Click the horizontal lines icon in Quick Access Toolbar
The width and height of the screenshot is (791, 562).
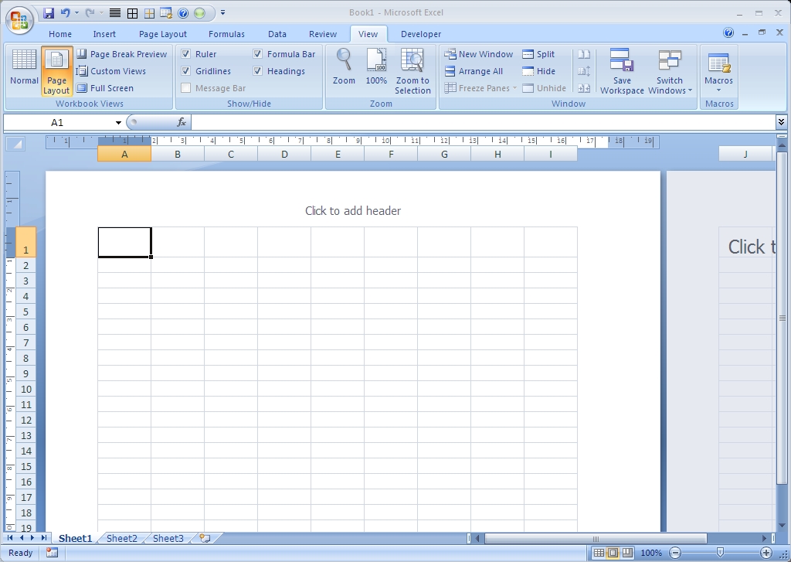click(x=115, y=13)
